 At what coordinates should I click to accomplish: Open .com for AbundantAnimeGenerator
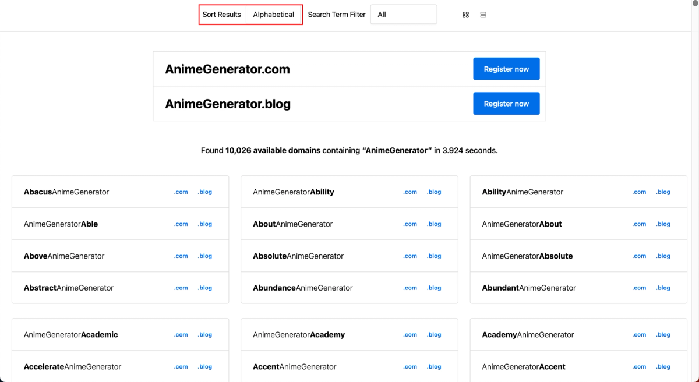click(640, 288)
